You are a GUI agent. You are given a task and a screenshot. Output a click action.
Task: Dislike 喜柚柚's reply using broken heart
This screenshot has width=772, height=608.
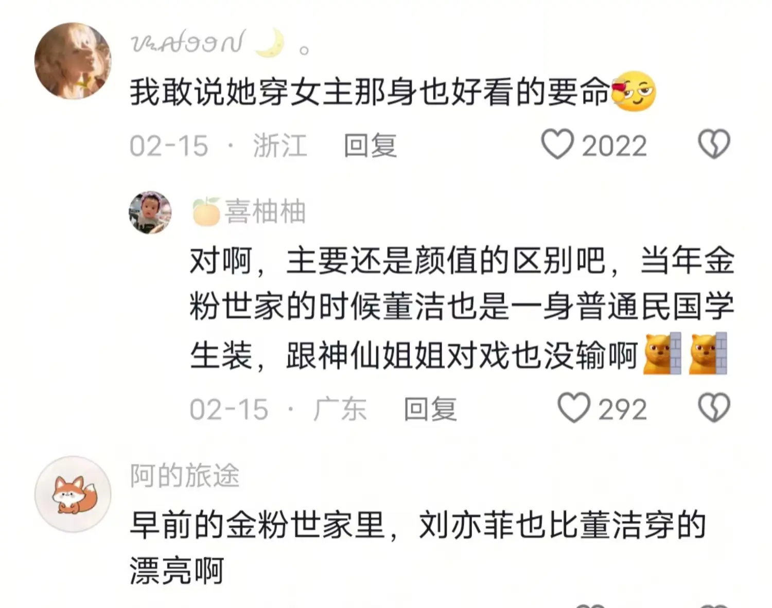point(714,408)
